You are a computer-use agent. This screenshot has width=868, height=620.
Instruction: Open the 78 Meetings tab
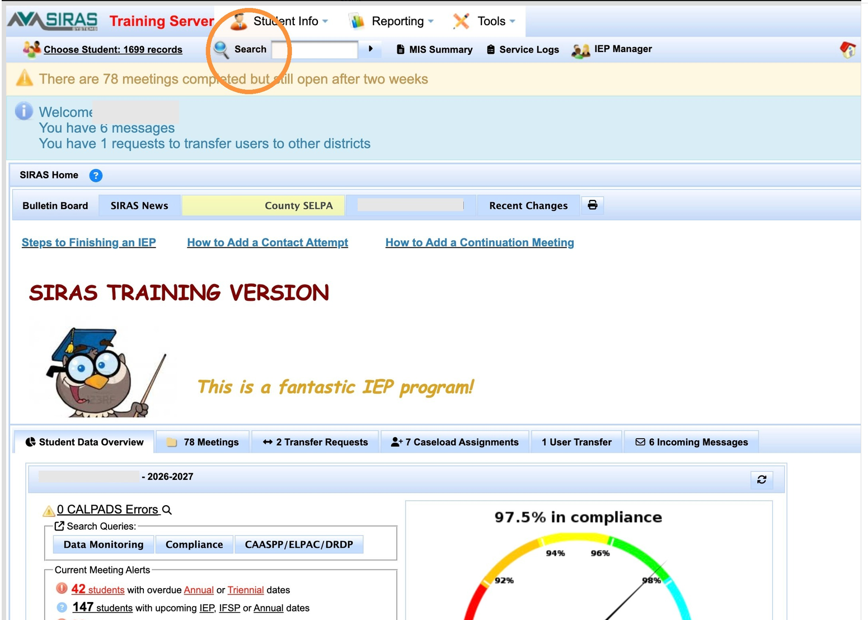(x=203, y=442)
